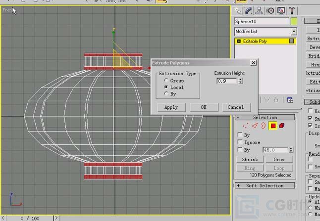
Task: Click time slider right arrow
Action: (x=56, y=219)
